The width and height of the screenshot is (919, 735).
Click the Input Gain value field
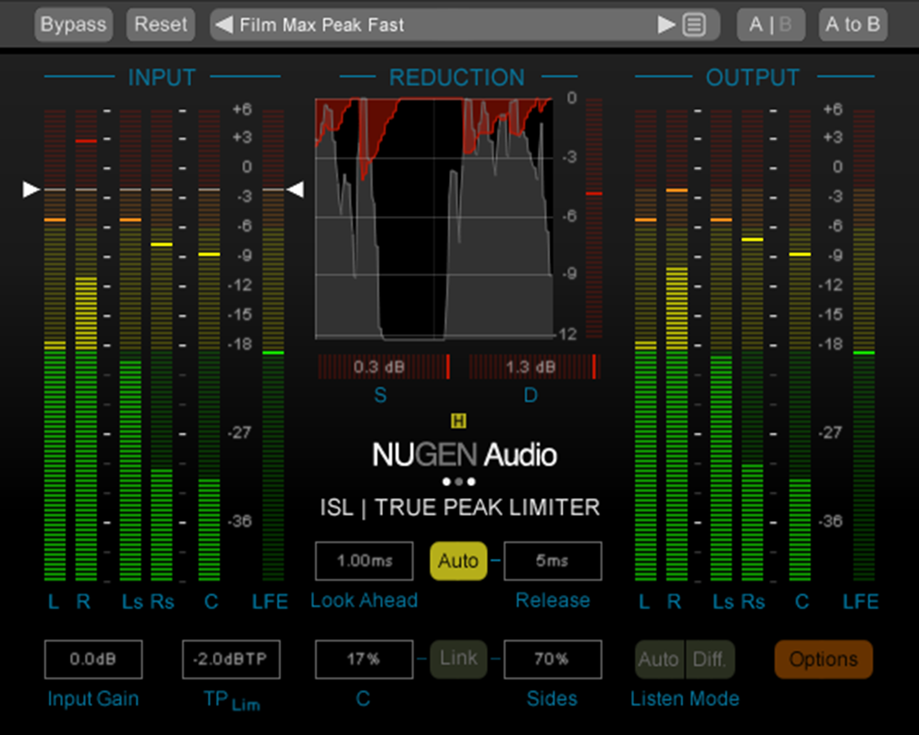coord(94,658)
